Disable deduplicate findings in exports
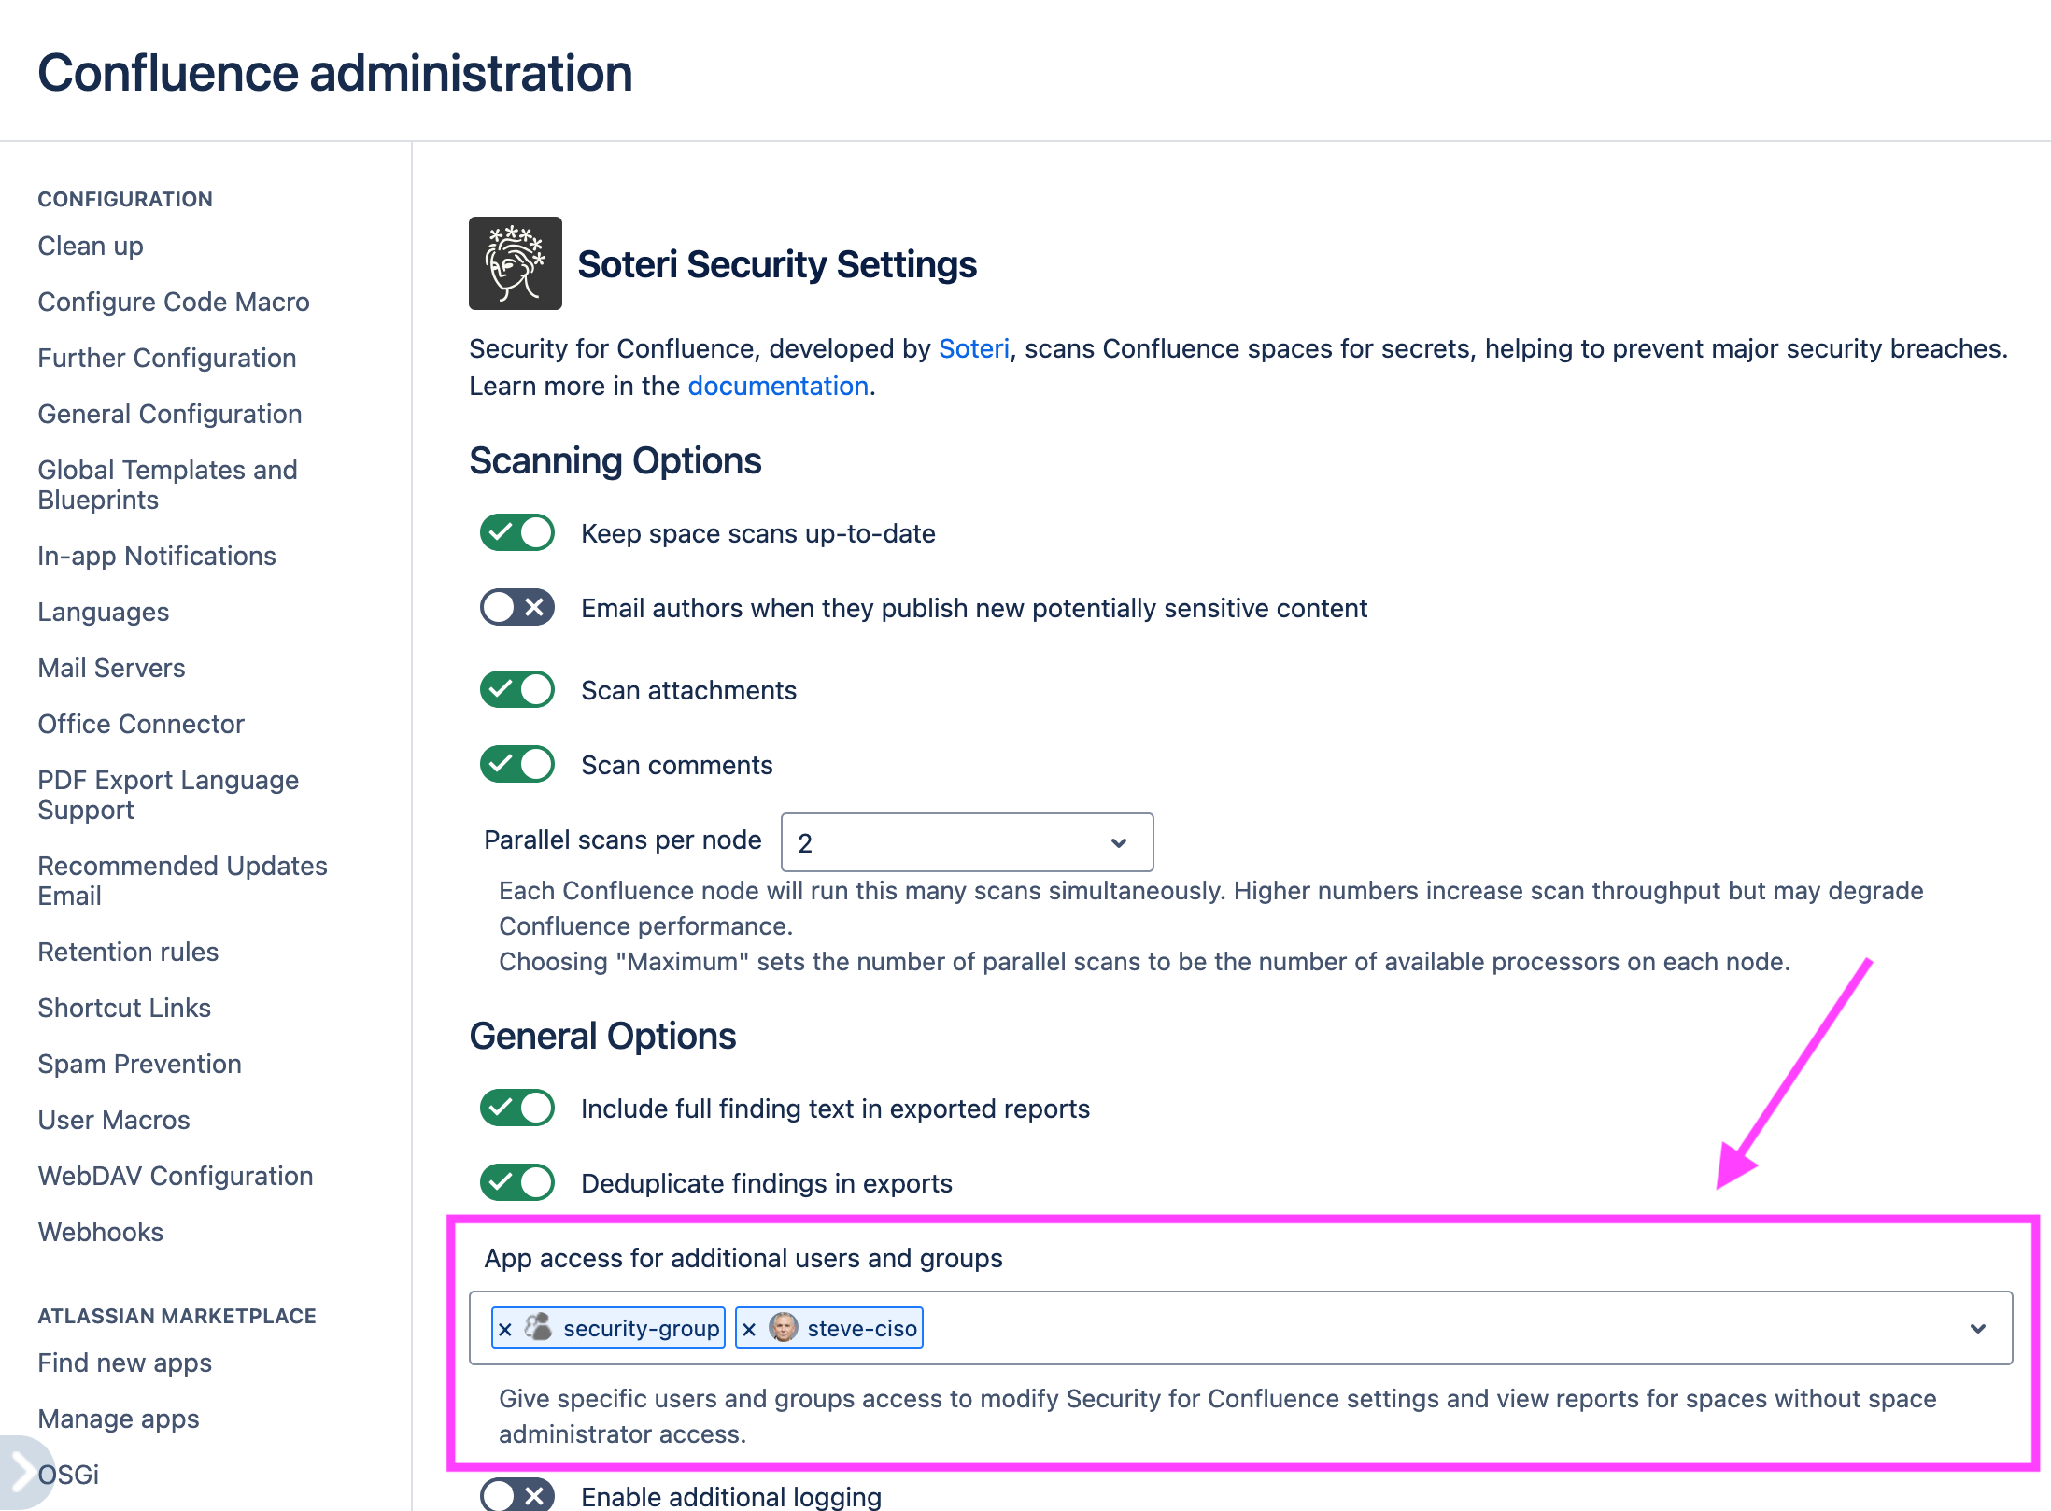 pos(516,1181)
